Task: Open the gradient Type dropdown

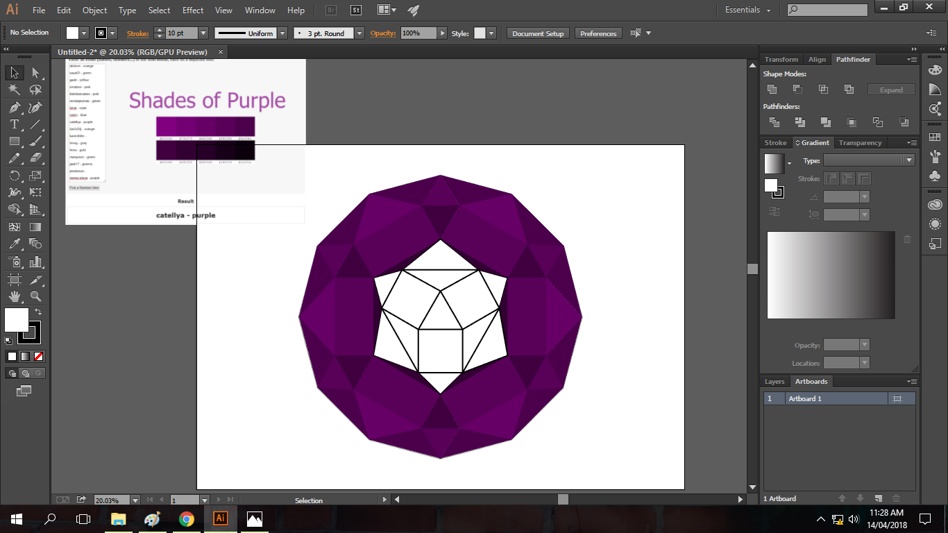Action: [x=869, y=160]
